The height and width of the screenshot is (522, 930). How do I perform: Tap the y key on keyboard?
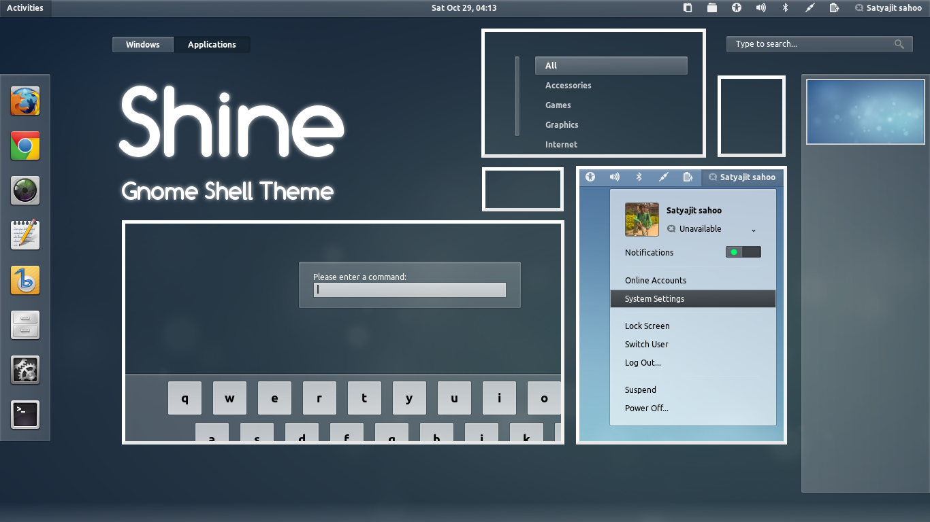click(410, 398)
